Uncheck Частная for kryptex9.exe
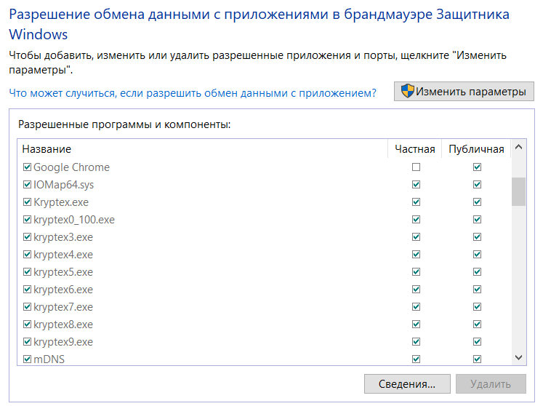The height and width of the screenshot is (406, 543). [416, 342]
